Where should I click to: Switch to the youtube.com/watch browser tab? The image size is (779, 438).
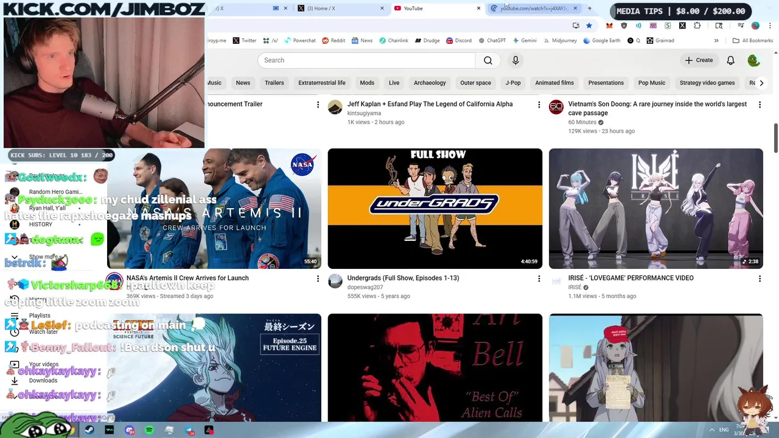534,9
